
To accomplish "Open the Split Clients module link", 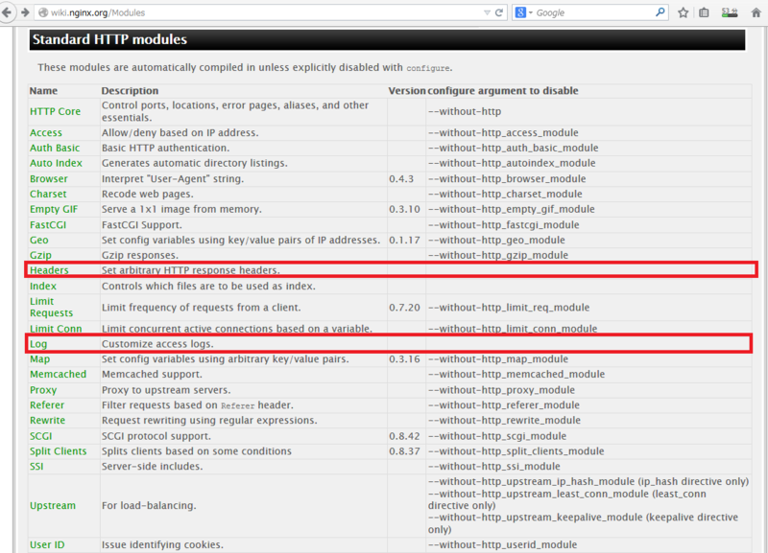I will point(58,451).
